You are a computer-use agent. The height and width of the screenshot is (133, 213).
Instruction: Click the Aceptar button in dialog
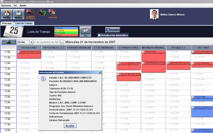pyautogui.click(x=70, y=126)
